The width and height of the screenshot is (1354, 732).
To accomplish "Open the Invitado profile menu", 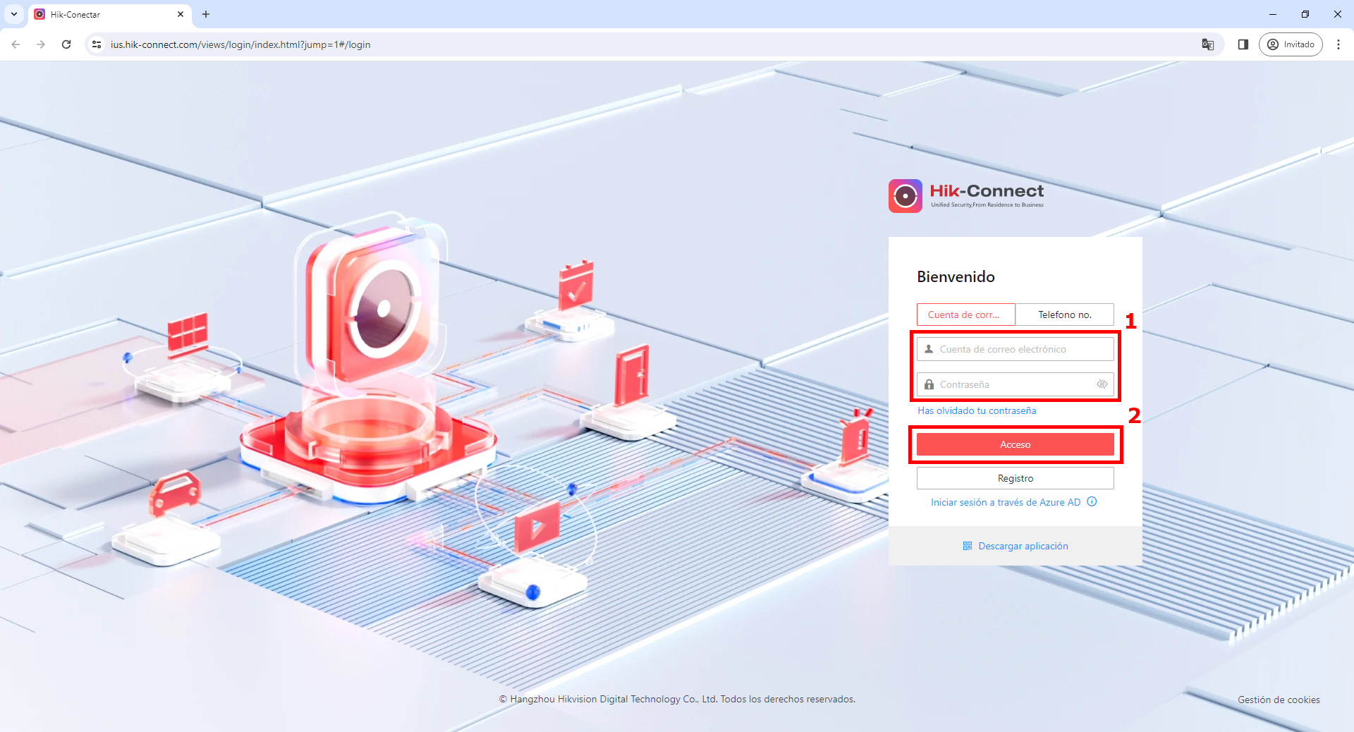I will click(1291, 44).
